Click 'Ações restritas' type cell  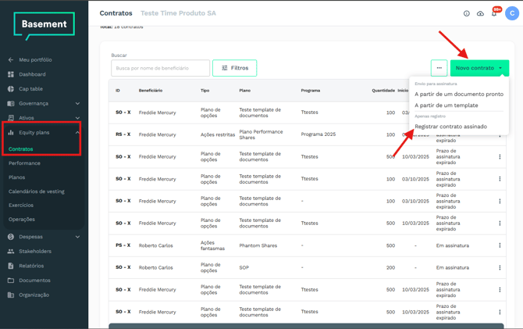[218, 134]
